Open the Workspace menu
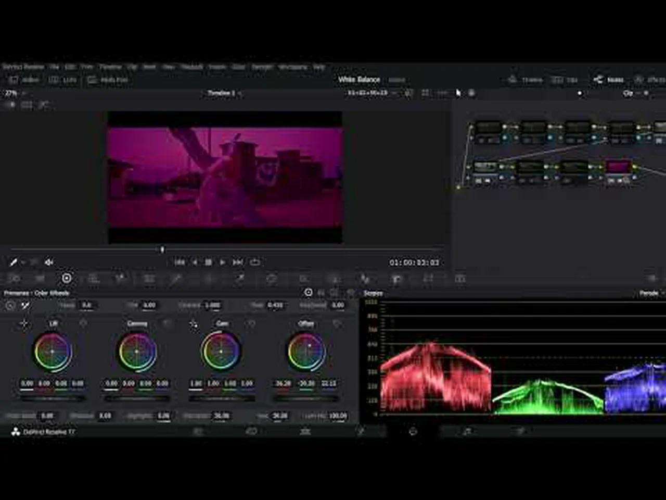 pos(293,67)
